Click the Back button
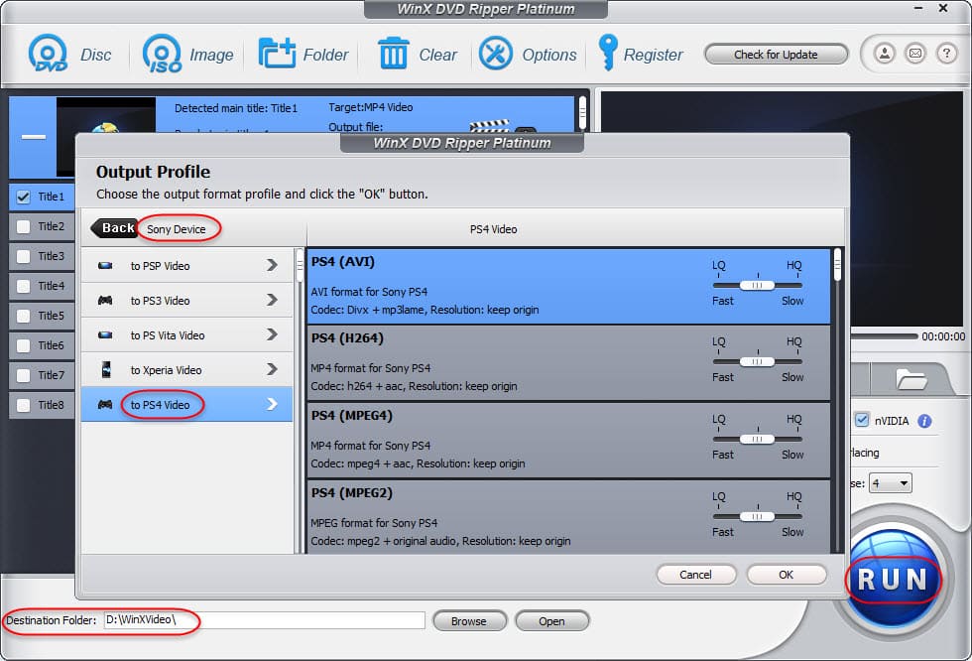This screenshot has height=661, width=972. (113, 228)
